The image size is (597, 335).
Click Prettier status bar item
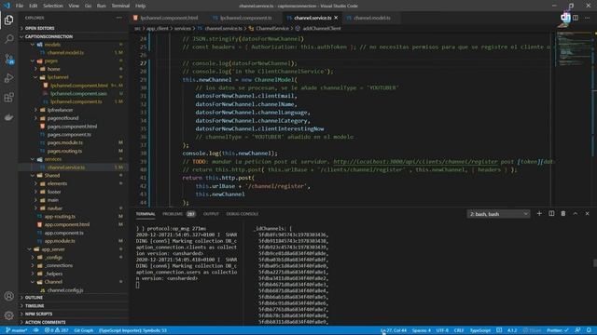click(x=558, y=330)
